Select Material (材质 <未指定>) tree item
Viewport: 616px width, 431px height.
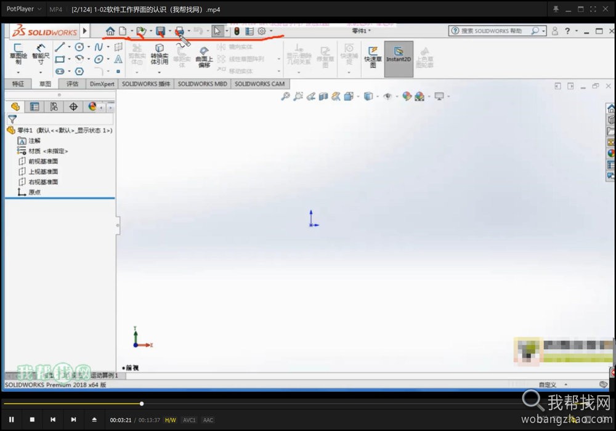(43, 151)
